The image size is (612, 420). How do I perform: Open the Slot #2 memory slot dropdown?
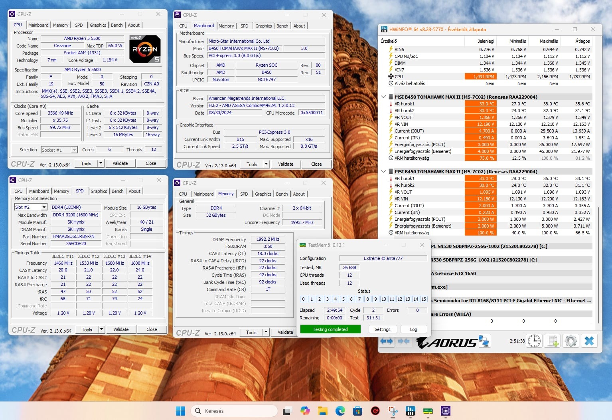click(x=44, y=207)
